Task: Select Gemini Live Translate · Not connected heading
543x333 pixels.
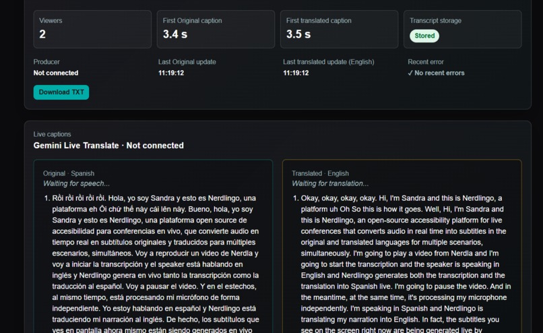Action: click(108, 145)
